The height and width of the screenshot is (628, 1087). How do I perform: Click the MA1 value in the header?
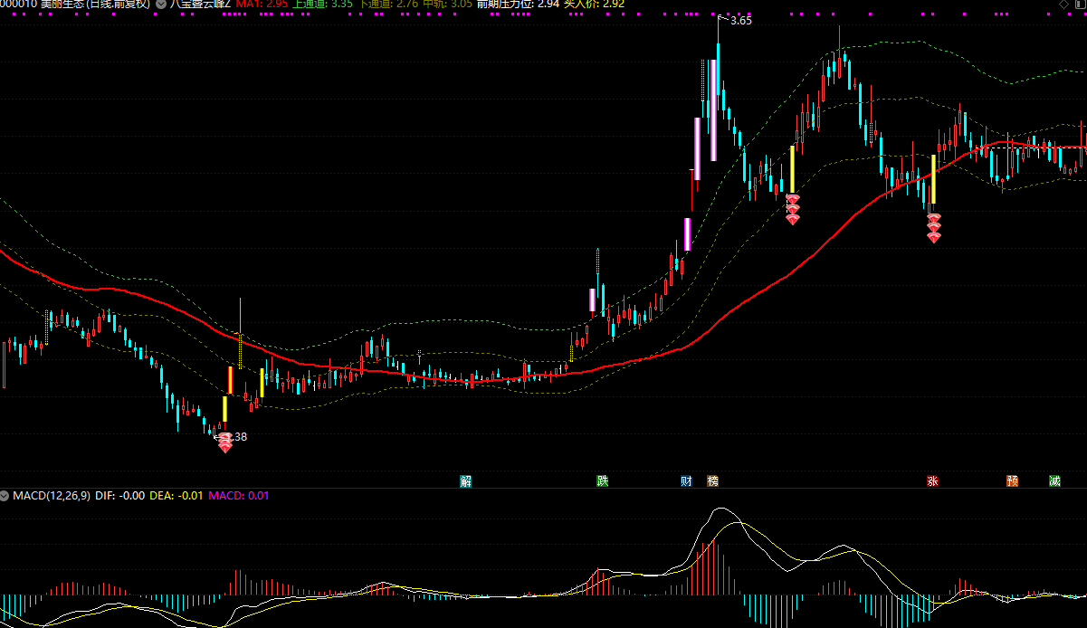click(x=262, y=4)
